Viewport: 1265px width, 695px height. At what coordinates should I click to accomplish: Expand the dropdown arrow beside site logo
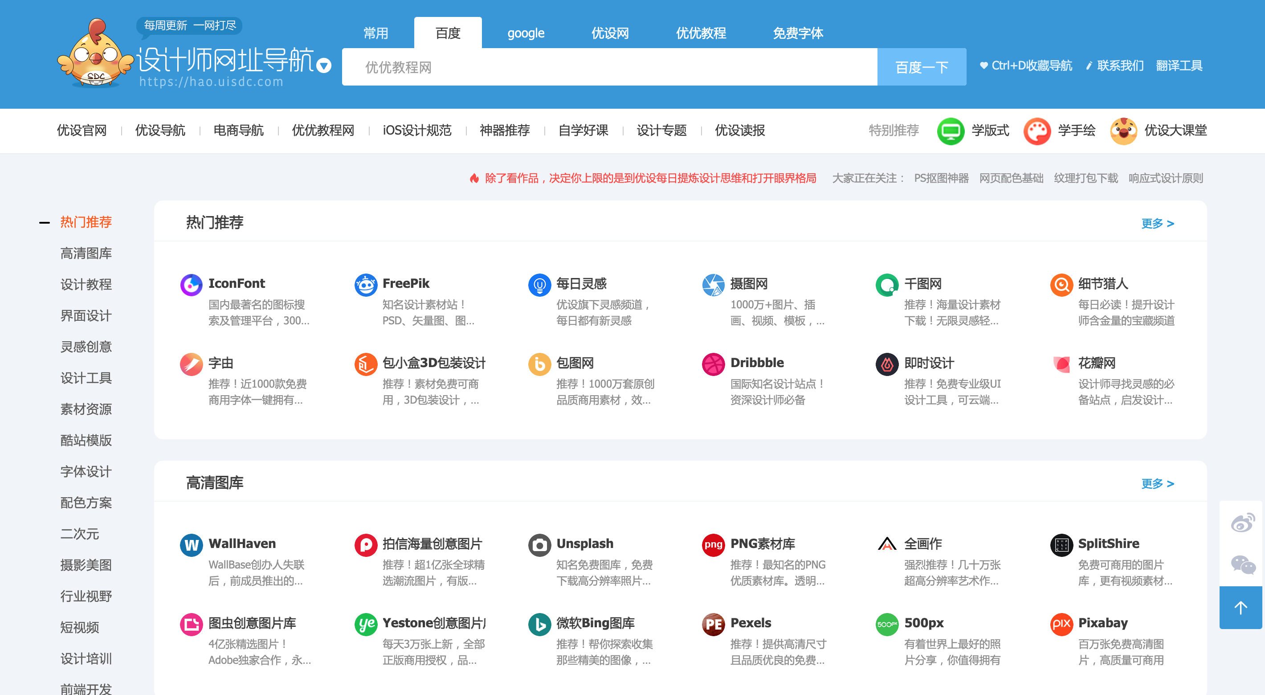[324, 65]
